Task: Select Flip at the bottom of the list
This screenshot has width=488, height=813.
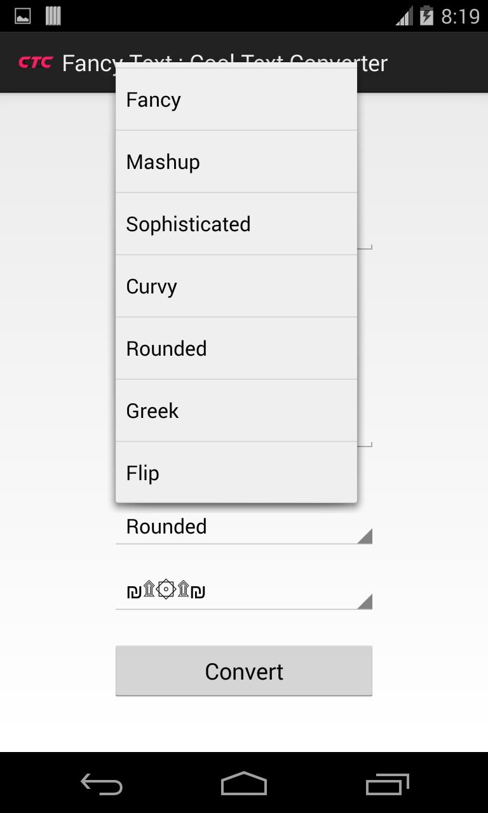Action: [x=236, y=473]
